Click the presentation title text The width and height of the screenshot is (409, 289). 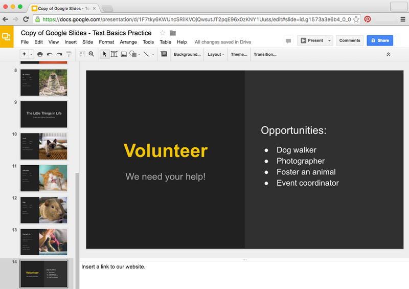click(x=86, y=33)
